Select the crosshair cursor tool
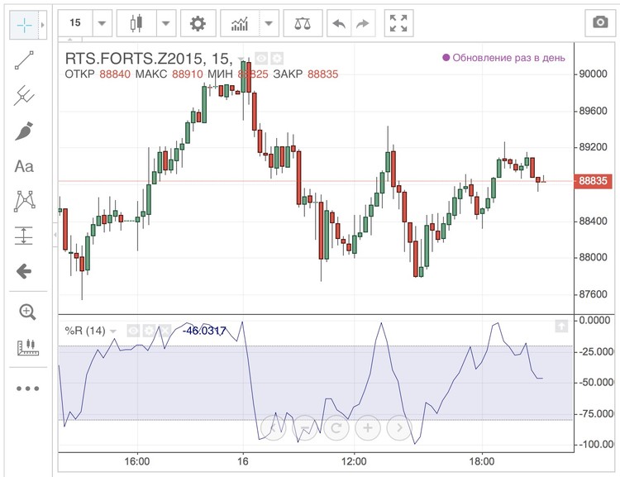The height and width of the screenshot is (477, 620). click(24, 25)
